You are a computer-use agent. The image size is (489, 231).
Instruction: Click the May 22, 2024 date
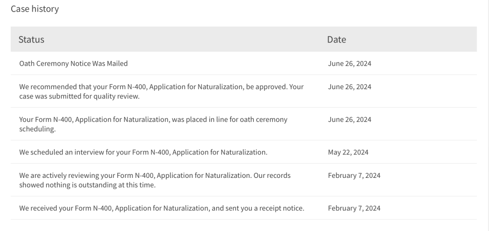click(x=348, y=152)
